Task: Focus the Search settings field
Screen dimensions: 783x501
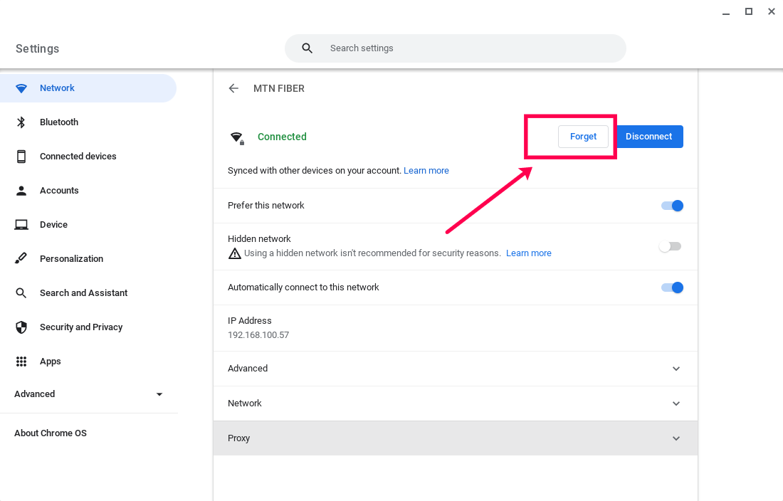Action: tap(456, 48)
